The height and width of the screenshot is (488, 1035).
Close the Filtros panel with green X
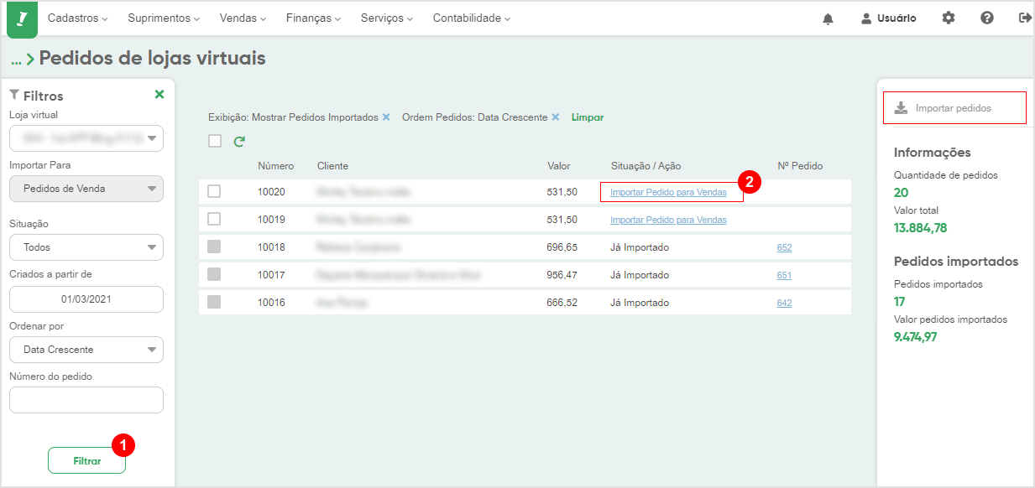tap(159, 95)
